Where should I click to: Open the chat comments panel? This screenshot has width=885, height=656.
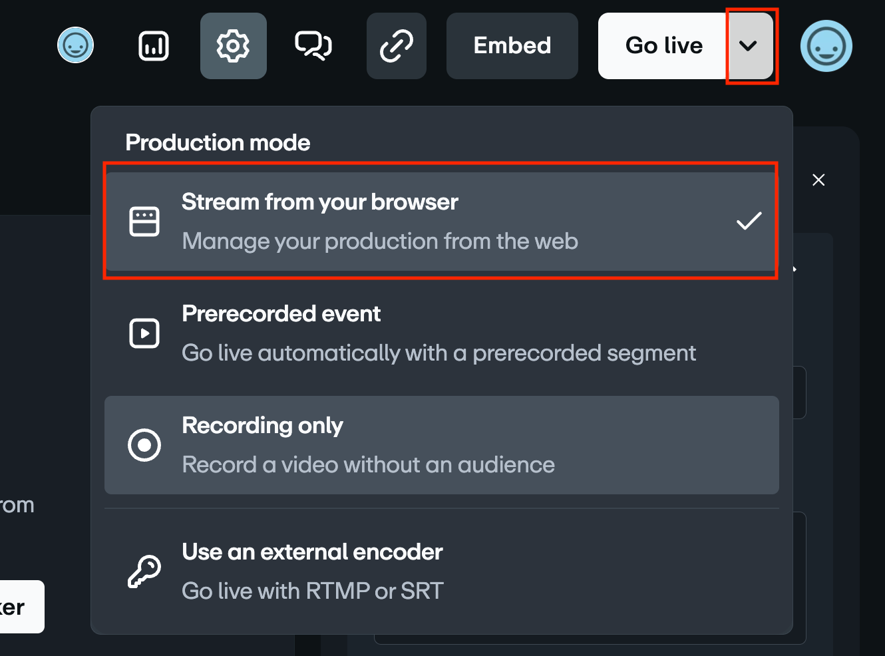[x=313, y=45]
